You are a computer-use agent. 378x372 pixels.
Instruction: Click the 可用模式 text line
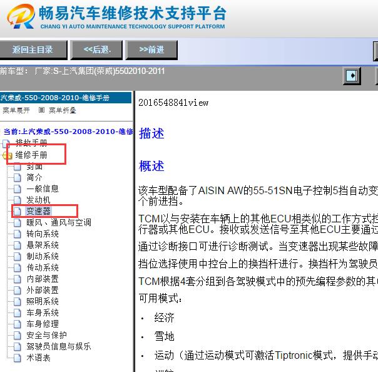(160, 299)
